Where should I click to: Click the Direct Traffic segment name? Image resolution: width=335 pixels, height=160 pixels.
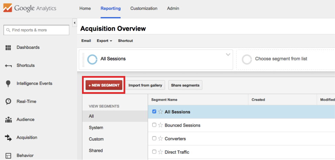click(x=177, y=152)
